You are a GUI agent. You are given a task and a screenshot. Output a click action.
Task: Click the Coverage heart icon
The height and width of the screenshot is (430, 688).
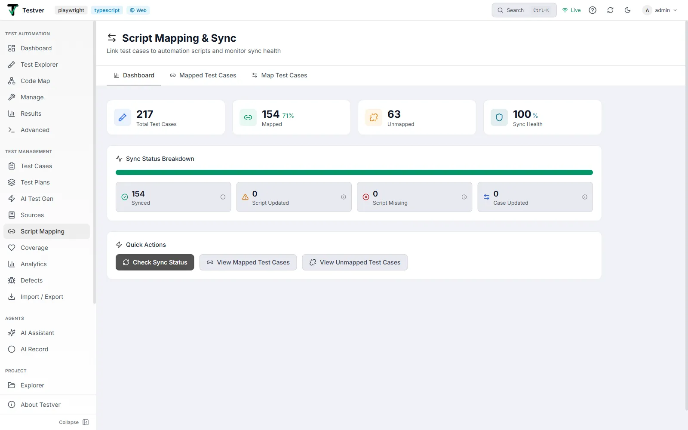tap(12, 248)
